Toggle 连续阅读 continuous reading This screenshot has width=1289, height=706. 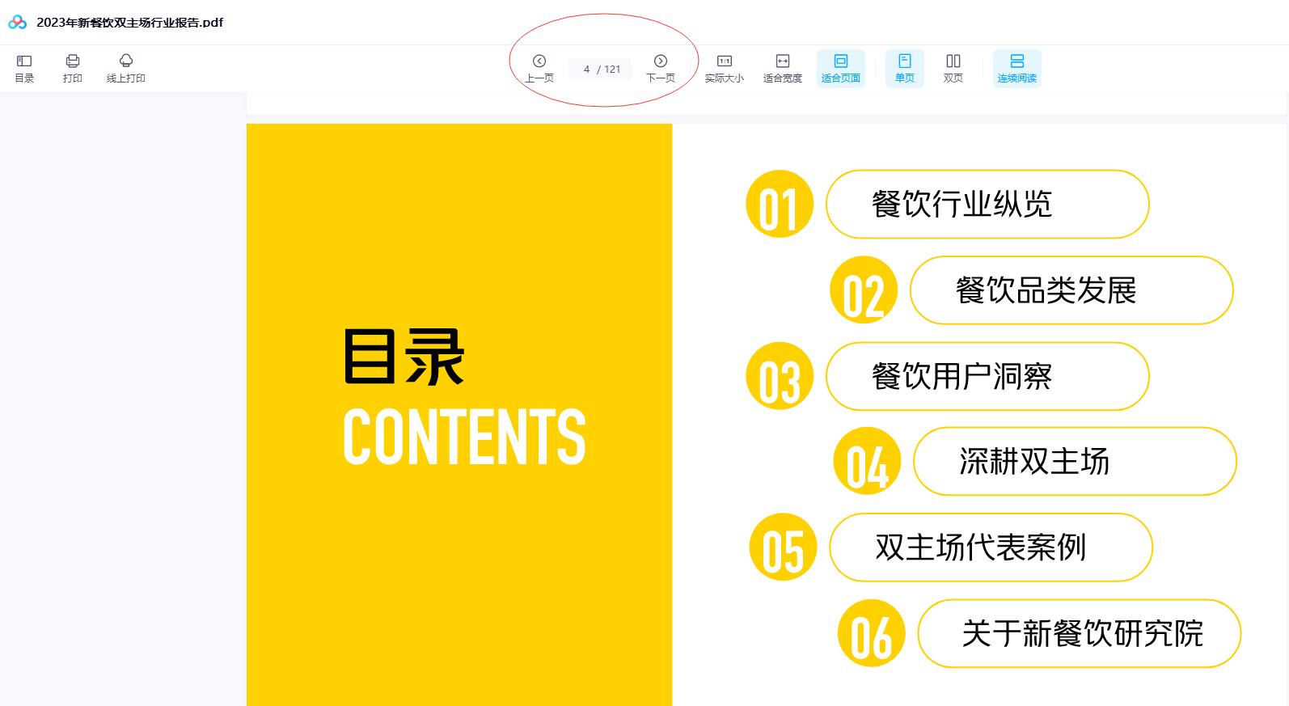tap(1016, 69)
